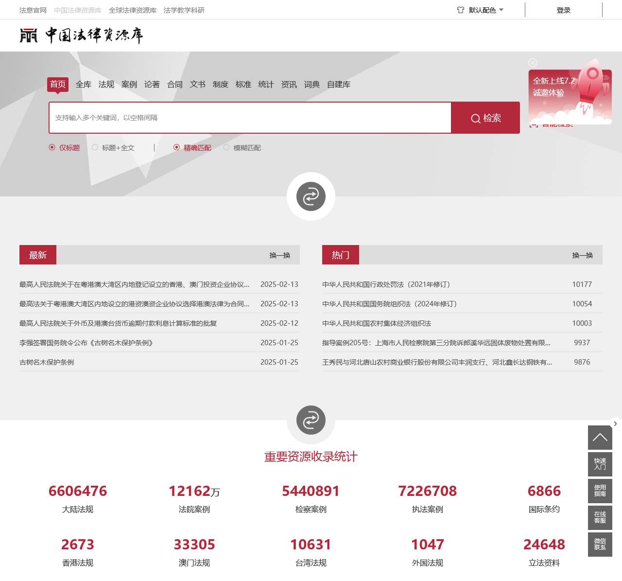Switch to the 文书 tab

click(198, 84)
